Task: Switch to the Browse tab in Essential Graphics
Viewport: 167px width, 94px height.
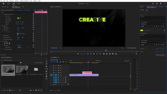Action: point(142,10)
